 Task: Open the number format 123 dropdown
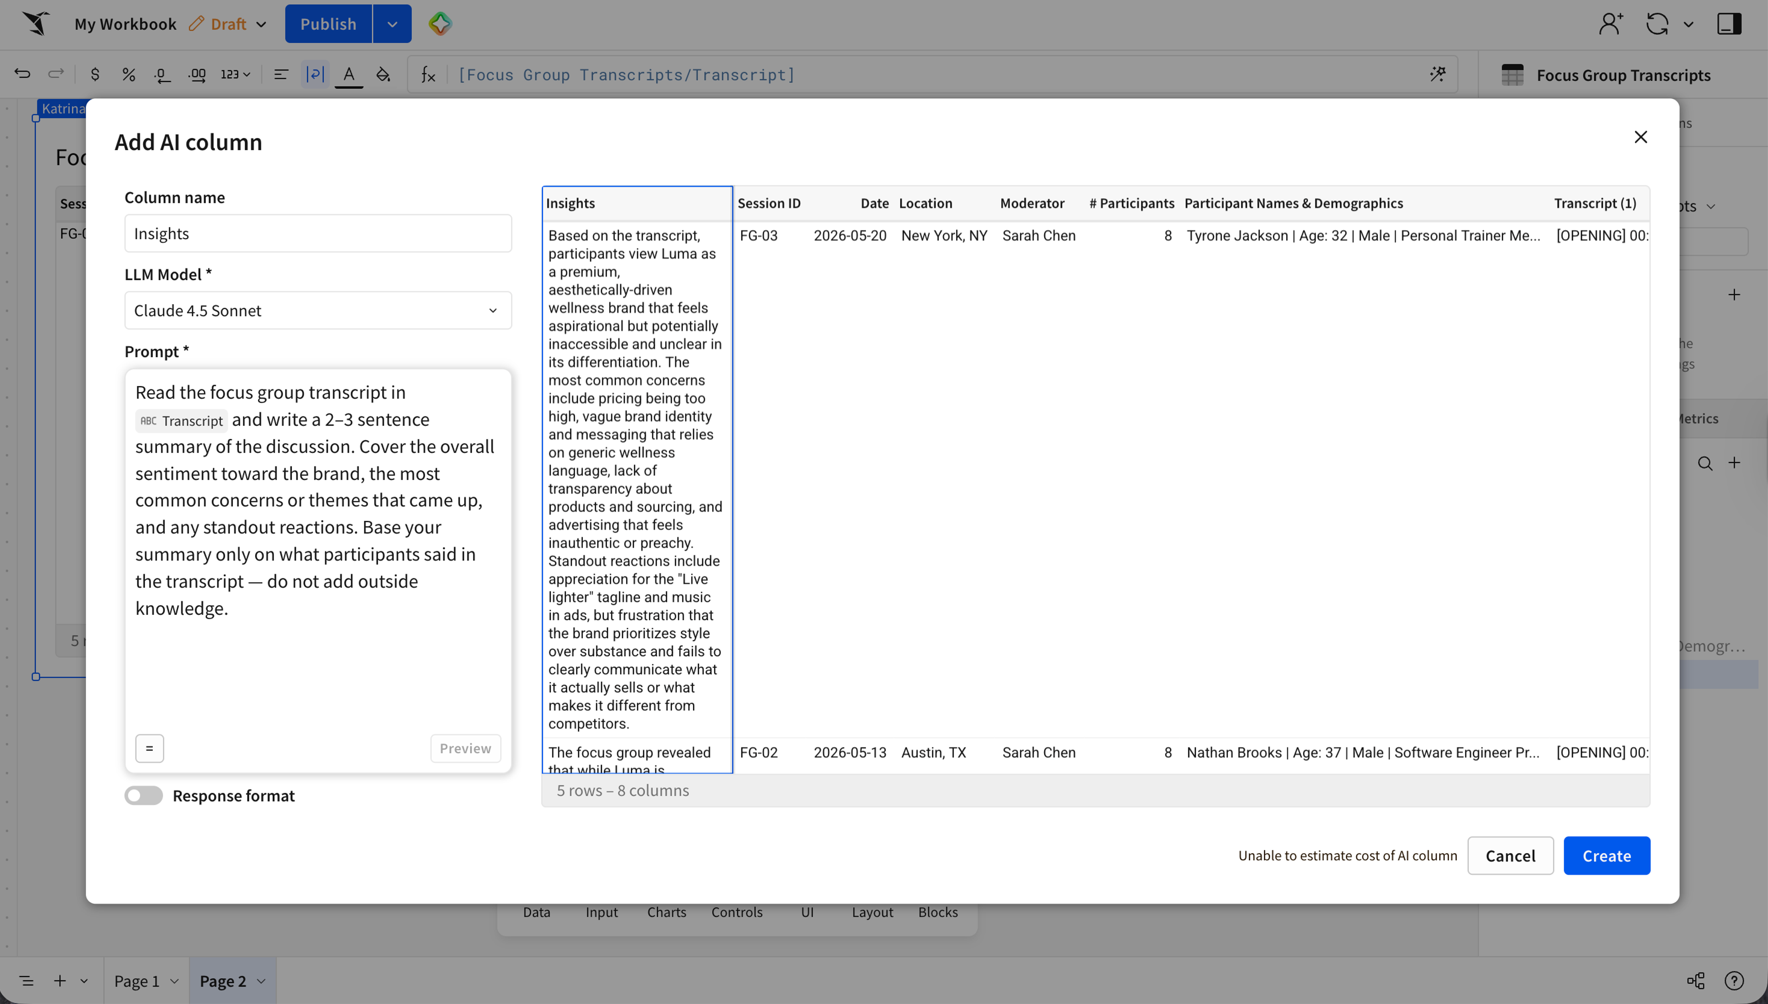point(235,74)
